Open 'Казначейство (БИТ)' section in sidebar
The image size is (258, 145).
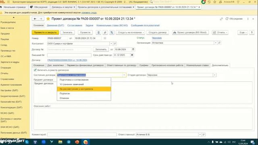coord(11,102)
